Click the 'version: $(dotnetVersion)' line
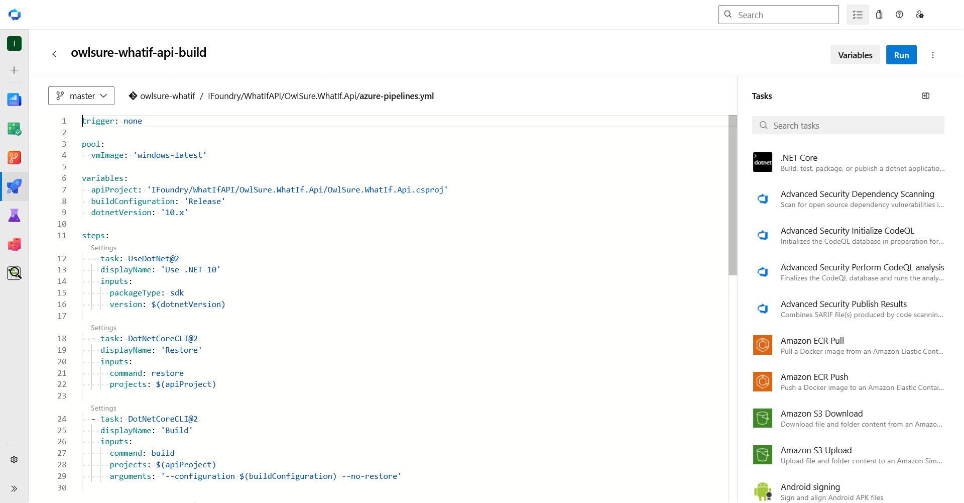Image resolution: width=964 pixels, height=503 pixels. tap(168, 305)
